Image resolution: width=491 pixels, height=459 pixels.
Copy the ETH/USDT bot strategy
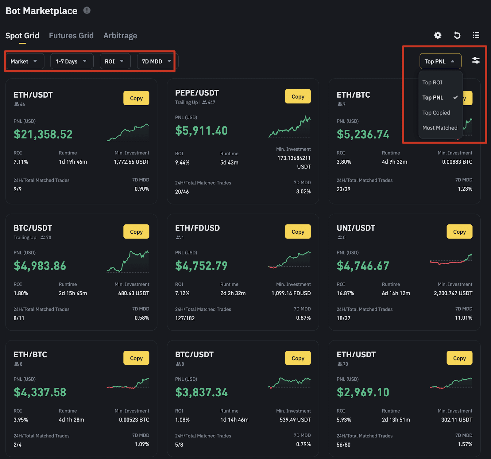click(x=136, y=98)
